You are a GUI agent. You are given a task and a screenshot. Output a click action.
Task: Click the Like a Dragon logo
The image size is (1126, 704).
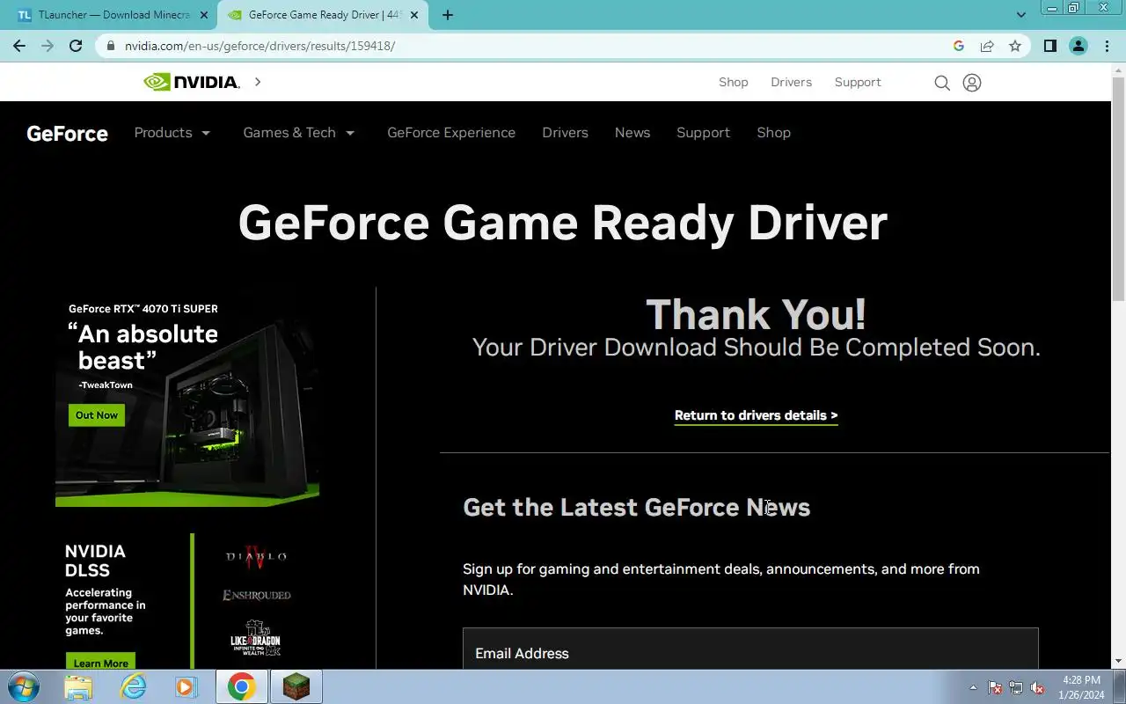[255, 639]
